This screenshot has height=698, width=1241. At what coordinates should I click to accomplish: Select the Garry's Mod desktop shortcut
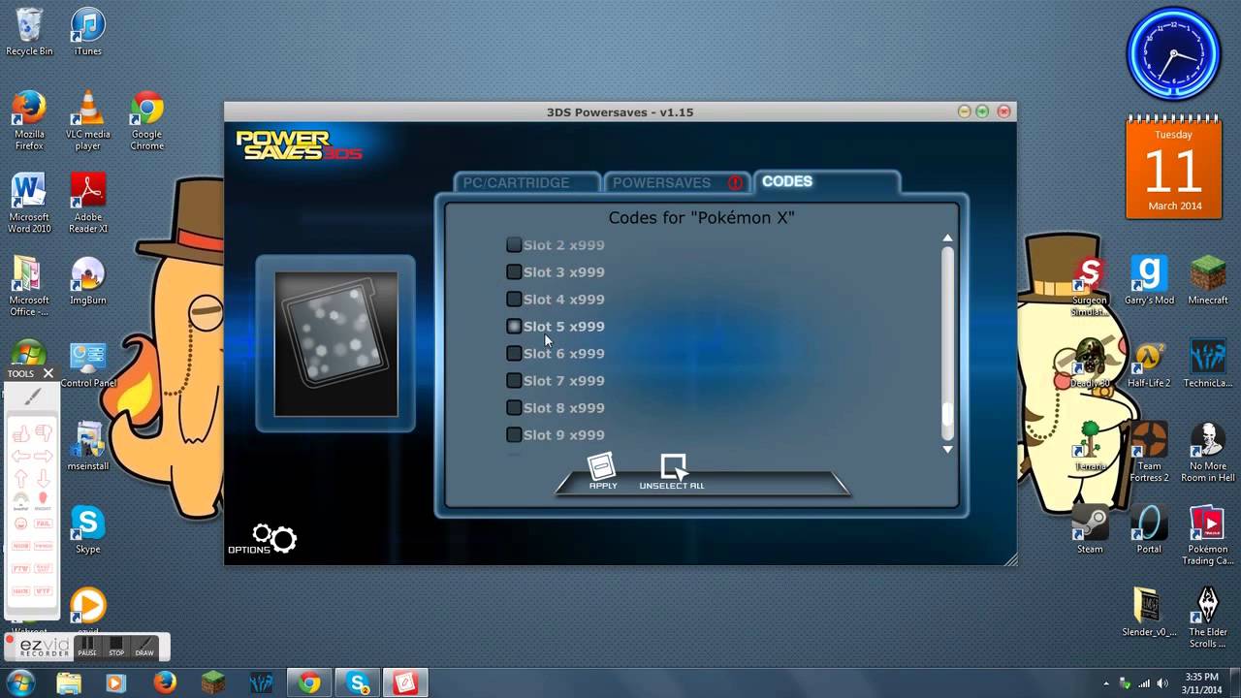pos(1149,281)
